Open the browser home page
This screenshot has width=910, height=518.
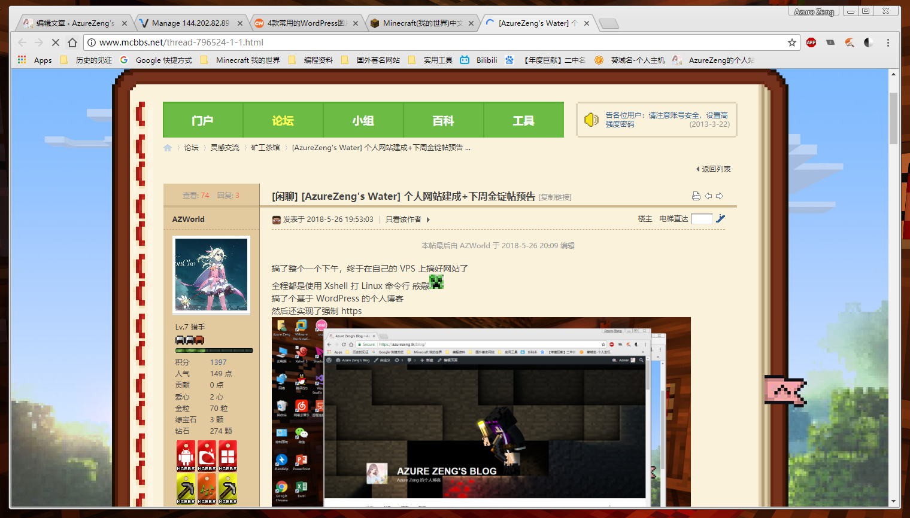(x=72, y=42)
